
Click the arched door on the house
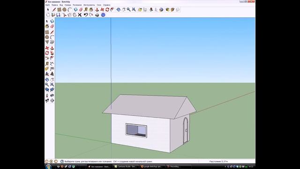[186, 131]
